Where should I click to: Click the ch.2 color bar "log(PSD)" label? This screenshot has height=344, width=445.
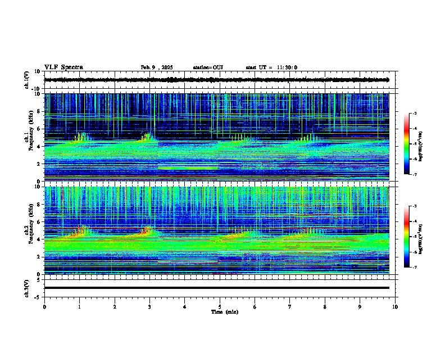click(x=421, y=239)
